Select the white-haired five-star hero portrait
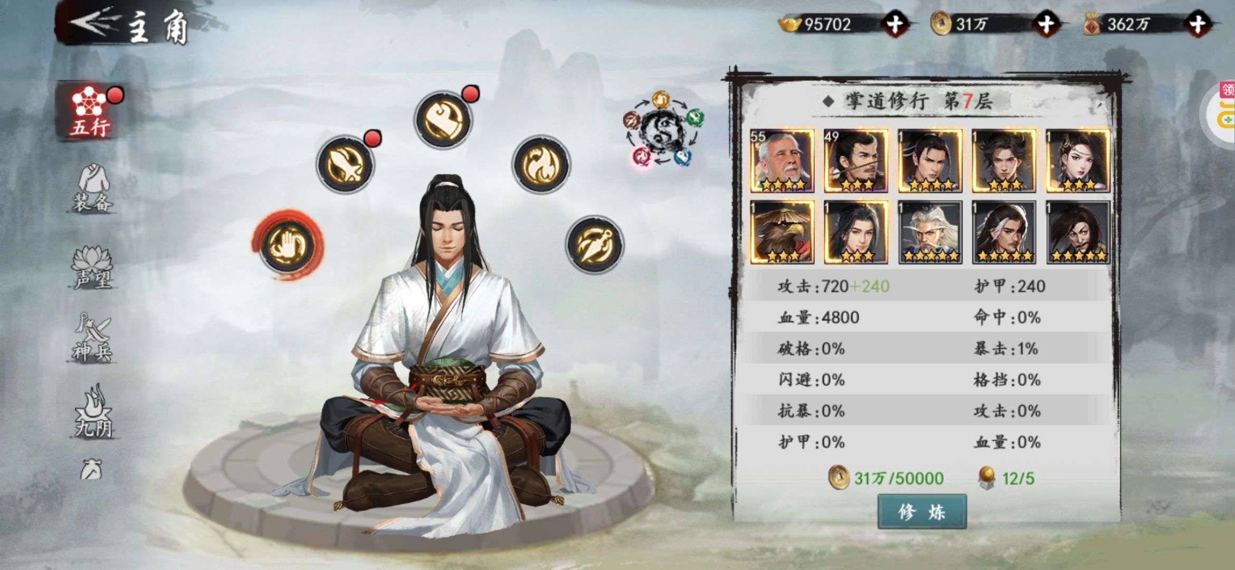Image resolution: width=1235 pixels, height=570 pixels. (930, 232)
